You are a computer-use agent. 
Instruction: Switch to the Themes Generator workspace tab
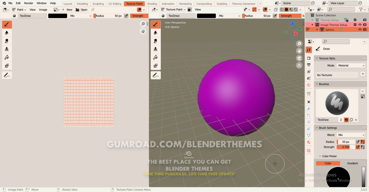[x=243, y=4]
